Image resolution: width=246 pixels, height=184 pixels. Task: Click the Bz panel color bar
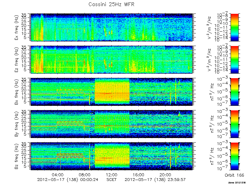234,156
